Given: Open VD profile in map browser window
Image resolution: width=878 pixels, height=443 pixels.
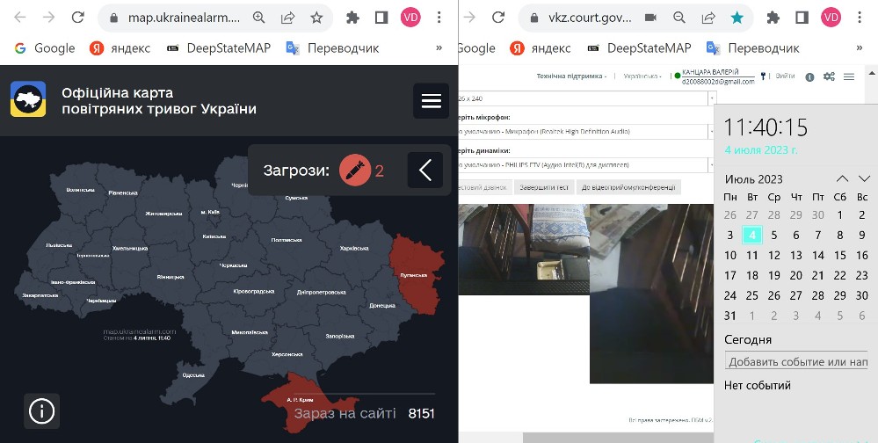Looking at the screenshot, I should click(410, 18).
